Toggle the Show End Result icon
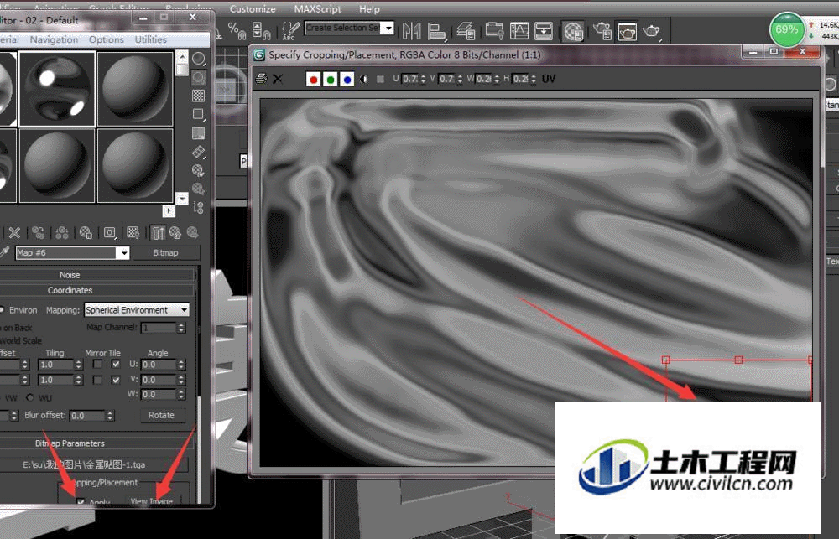This screenshot has width=839, height=539. (x=158, y=232)
